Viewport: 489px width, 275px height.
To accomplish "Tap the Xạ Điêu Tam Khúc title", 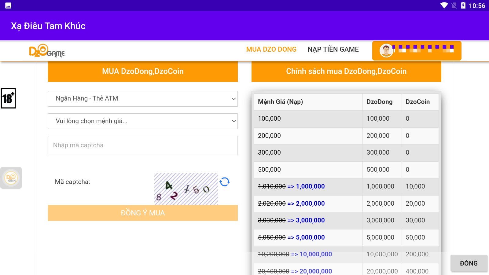I will [48, 26].
